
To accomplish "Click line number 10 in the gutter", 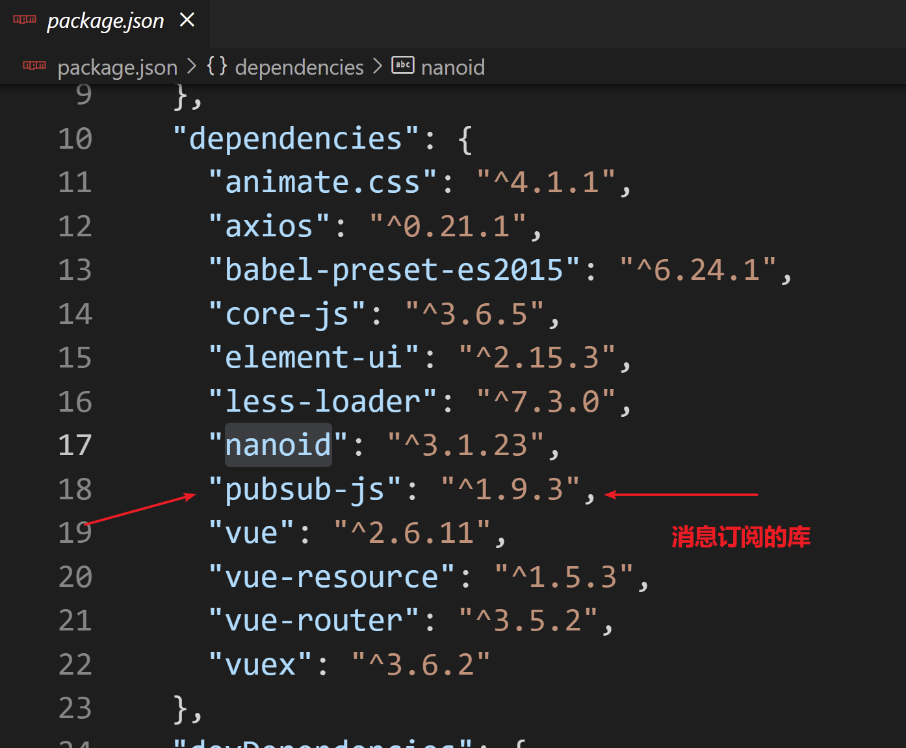I will point(75,139).
